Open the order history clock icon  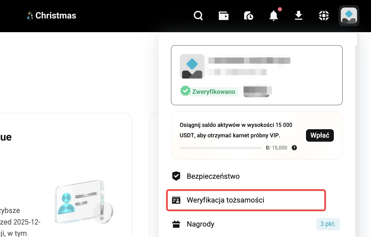248,16
